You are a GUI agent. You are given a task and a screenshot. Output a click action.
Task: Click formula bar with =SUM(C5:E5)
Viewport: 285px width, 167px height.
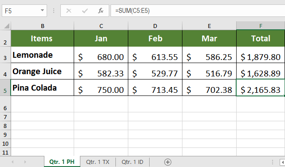tap(198, 11)
